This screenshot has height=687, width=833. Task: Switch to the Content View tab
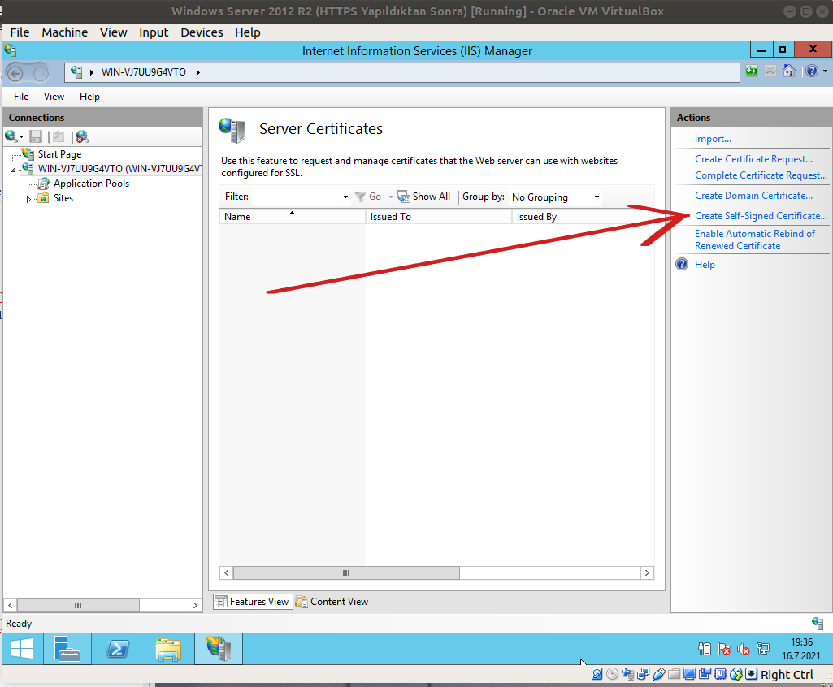coord(332,602)
